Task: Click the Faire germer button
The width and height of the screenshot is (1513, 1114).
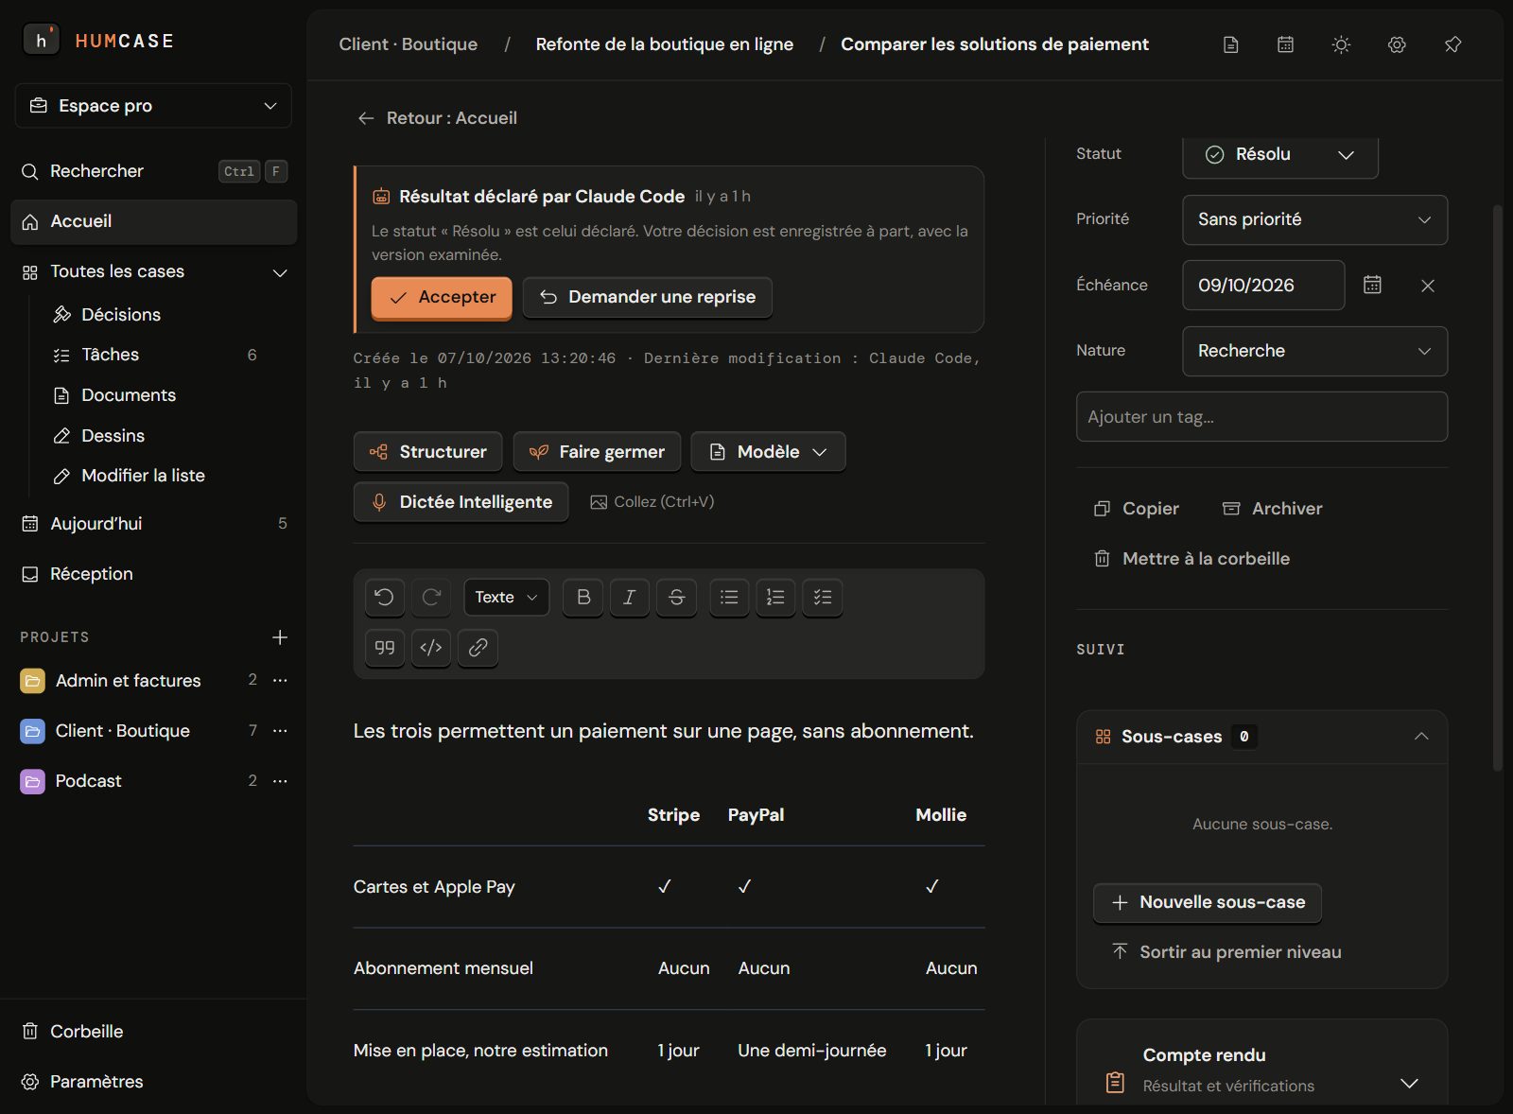Action: click(x=598, y=452)
